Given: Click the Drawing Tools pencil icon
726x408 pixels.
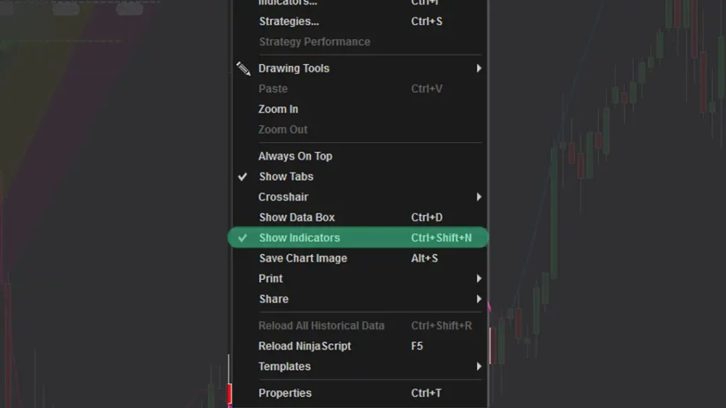Looking at the screenshot, I should coord(243,69).
